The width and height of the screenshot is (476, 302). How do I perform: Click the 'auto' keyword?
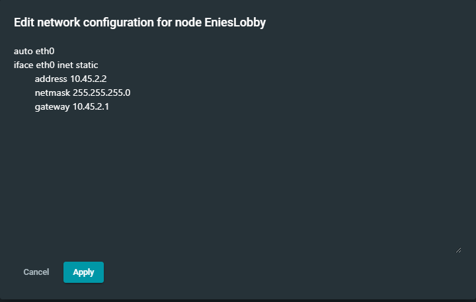23,51
